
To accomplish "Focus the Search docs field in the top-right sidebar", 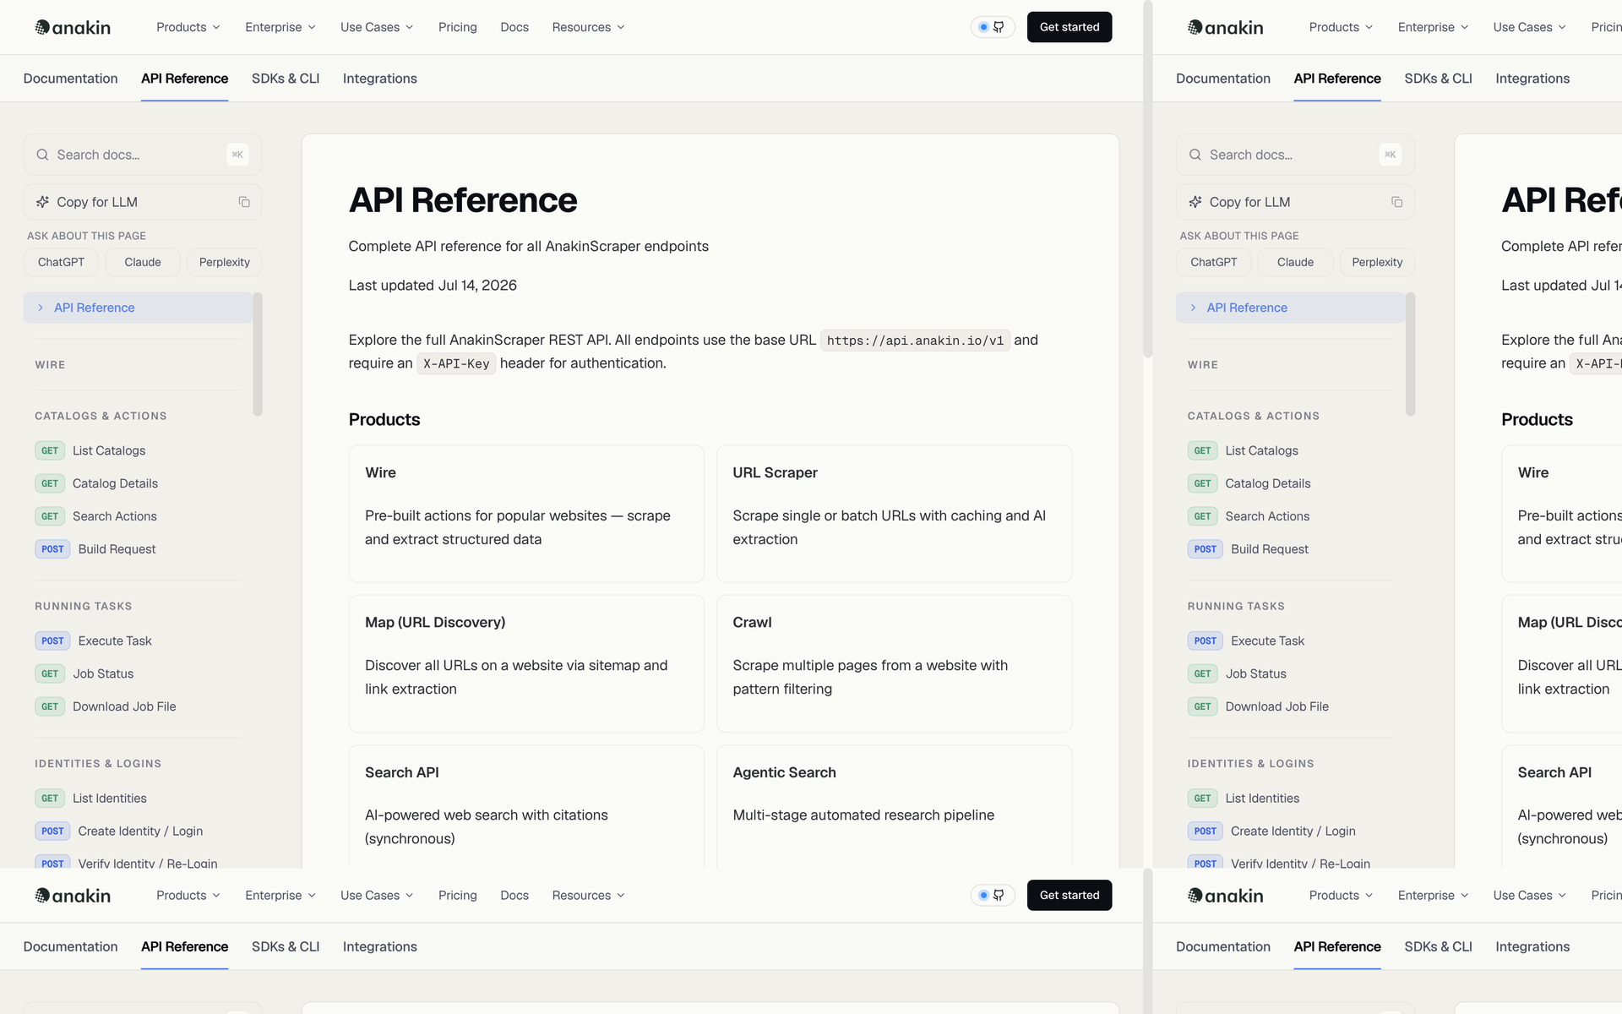I will click(x=1295, y=155).
